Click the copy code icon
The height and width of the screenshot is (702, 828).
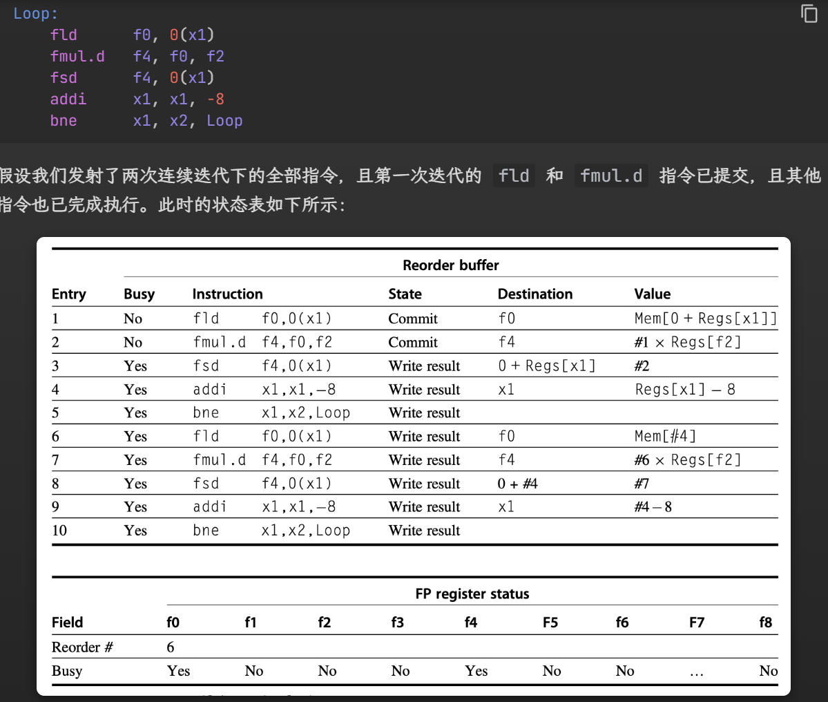[x=809, y=13]
